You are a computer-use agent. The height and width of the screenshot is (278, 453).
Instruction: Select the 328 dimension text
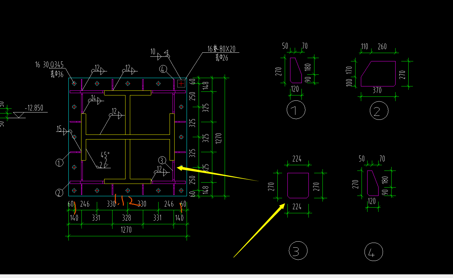[126, 218]
